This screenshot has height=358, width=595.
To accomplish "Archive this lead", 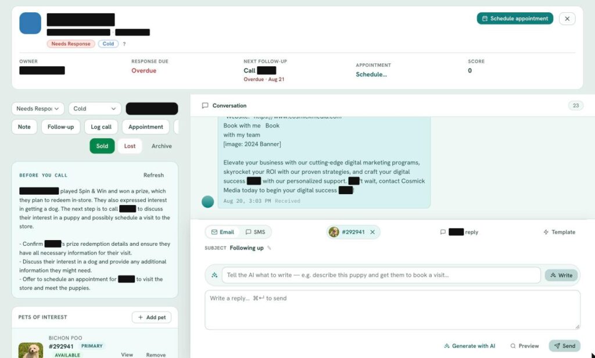I will point(162,146).
